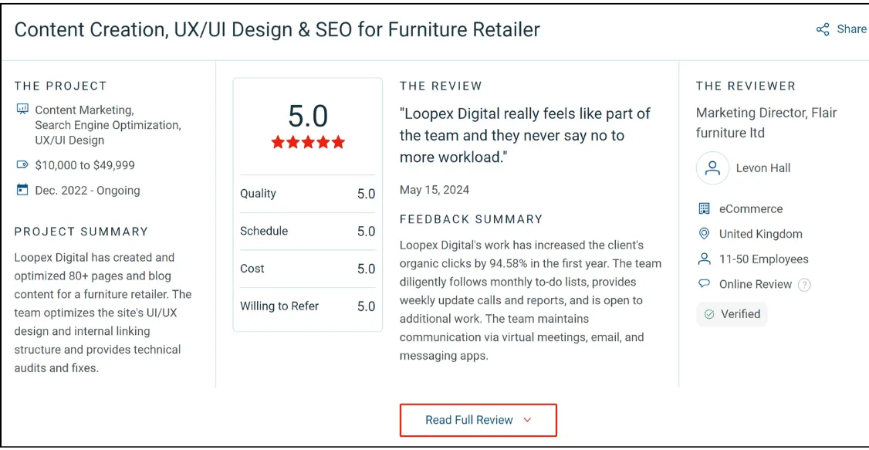Click the building icon beside eCommerce
The height and width of the screenshot is (450, 869).
(704, 208)
